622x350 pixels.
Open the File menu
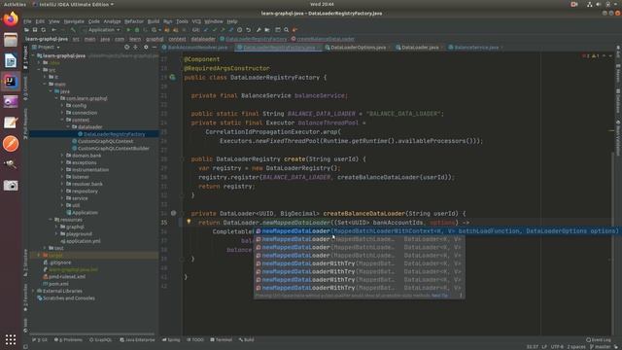click(27, 21)
